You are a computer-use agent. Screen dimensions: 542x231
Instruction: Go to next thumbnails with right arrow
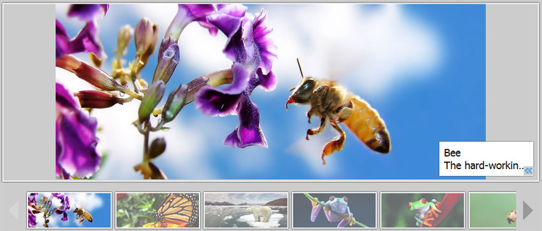(527, 210)
